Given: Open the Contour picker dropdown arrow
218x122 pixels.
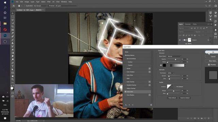Looking at the screenshot, I should (172, 87).
